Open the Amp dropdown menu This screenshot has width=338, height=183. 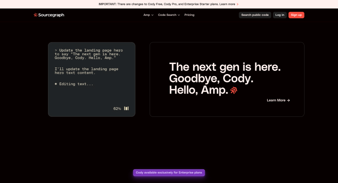point(148,15)
